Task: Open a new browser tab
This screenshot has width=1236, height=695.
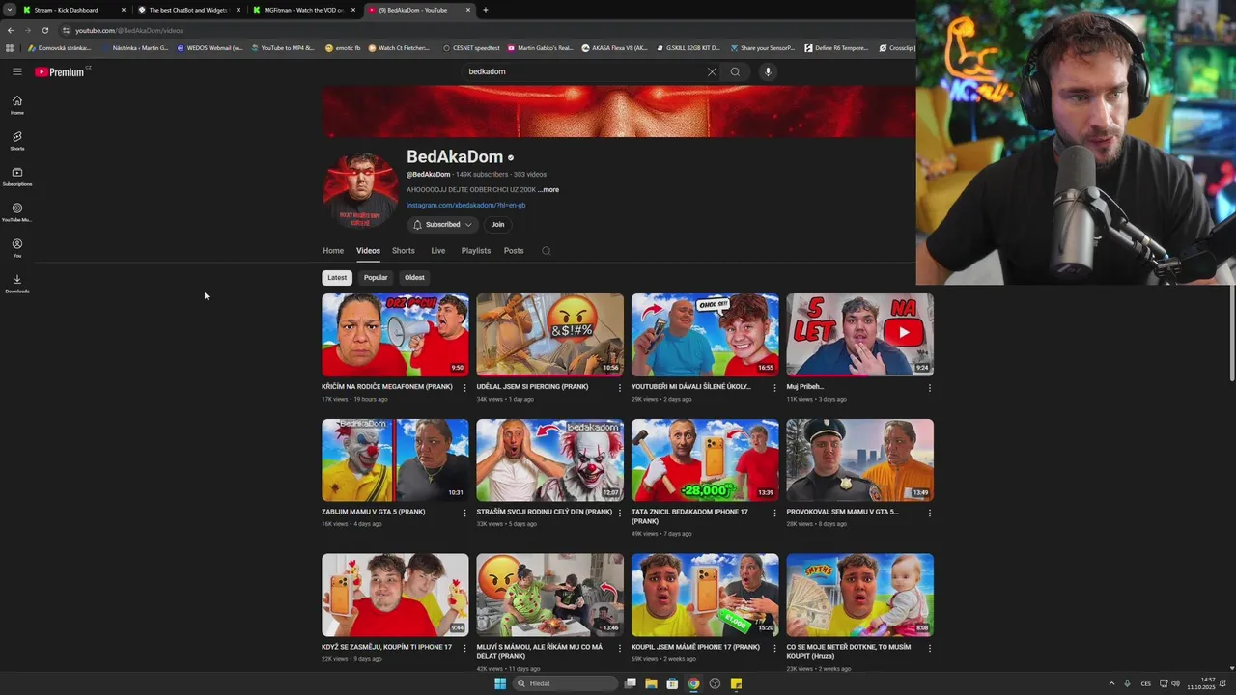Action: (x=485, y=10)
